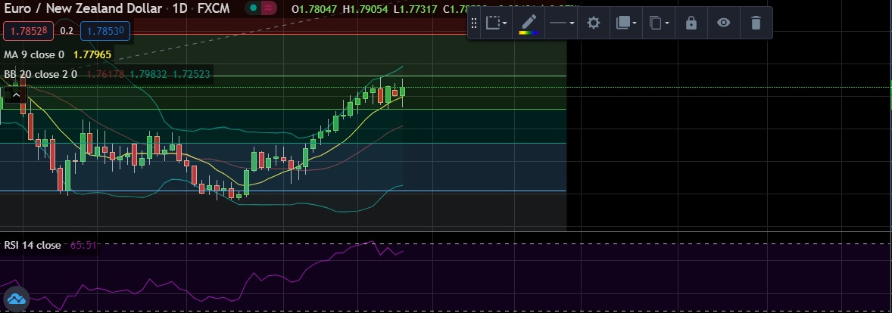Click the MA value 1.77965
Screen dimensions: 892x313
coord(92,55)
